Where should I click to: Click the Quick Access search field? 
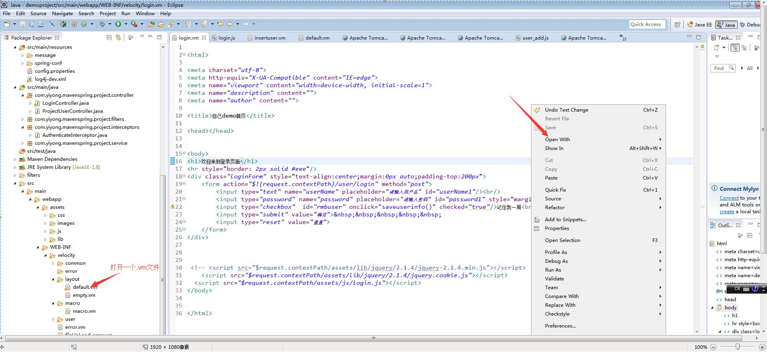(647, 24)
